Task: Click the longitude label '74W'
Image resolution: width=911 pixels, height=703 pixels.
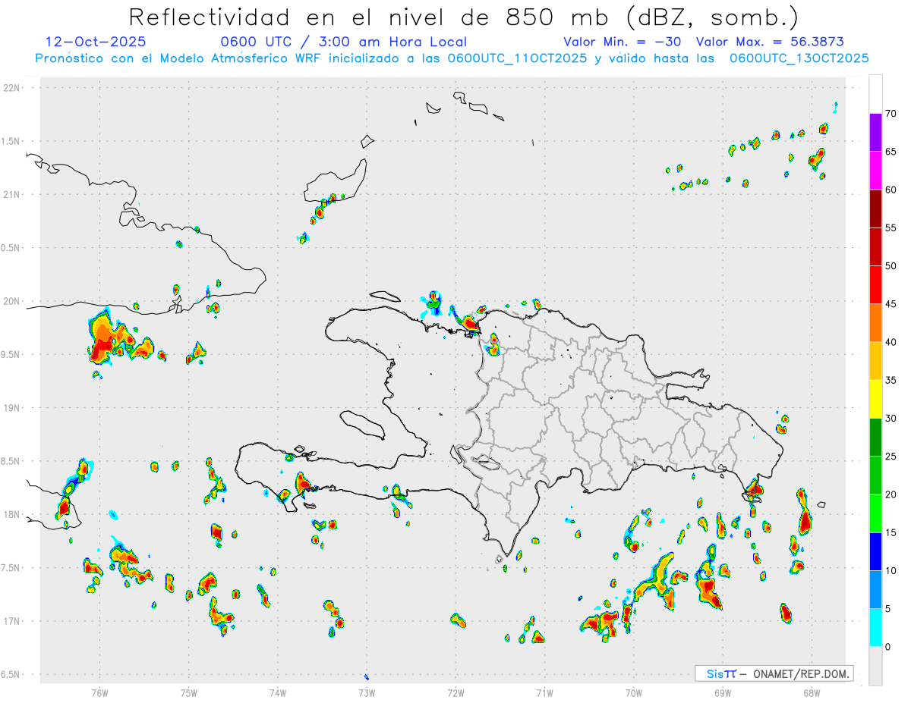Action: point(278,692)
